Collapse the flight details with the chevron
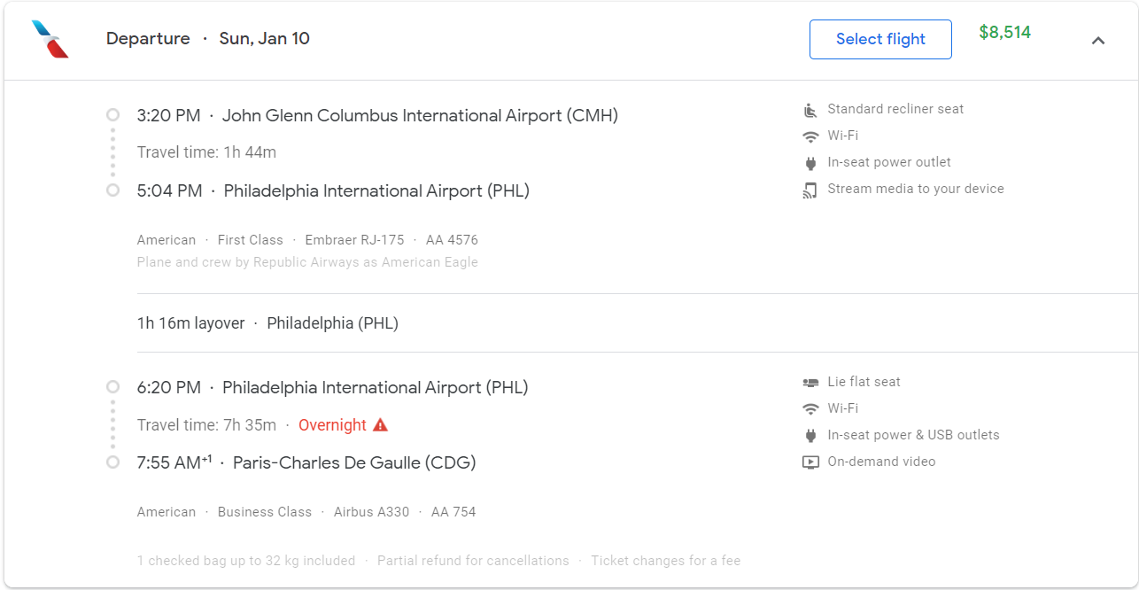The width and height of the screenshot is (1139, 590). [1098, 40]
